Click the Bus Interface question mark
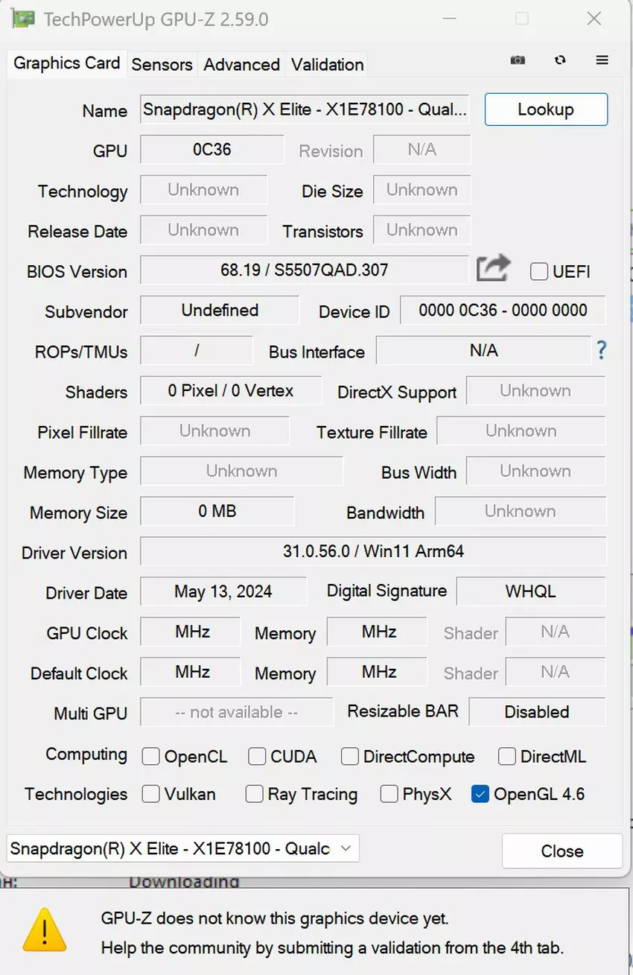633x975 pixels. (601, 351)
